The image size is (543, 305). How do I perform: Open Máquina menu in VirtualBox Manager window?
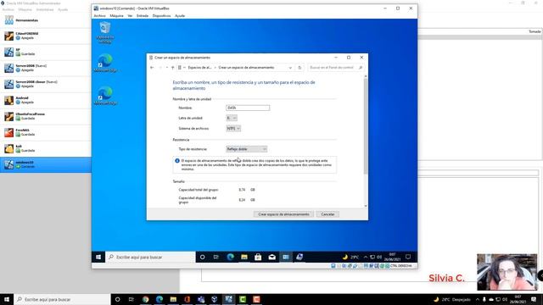click(x=25, y=9)
